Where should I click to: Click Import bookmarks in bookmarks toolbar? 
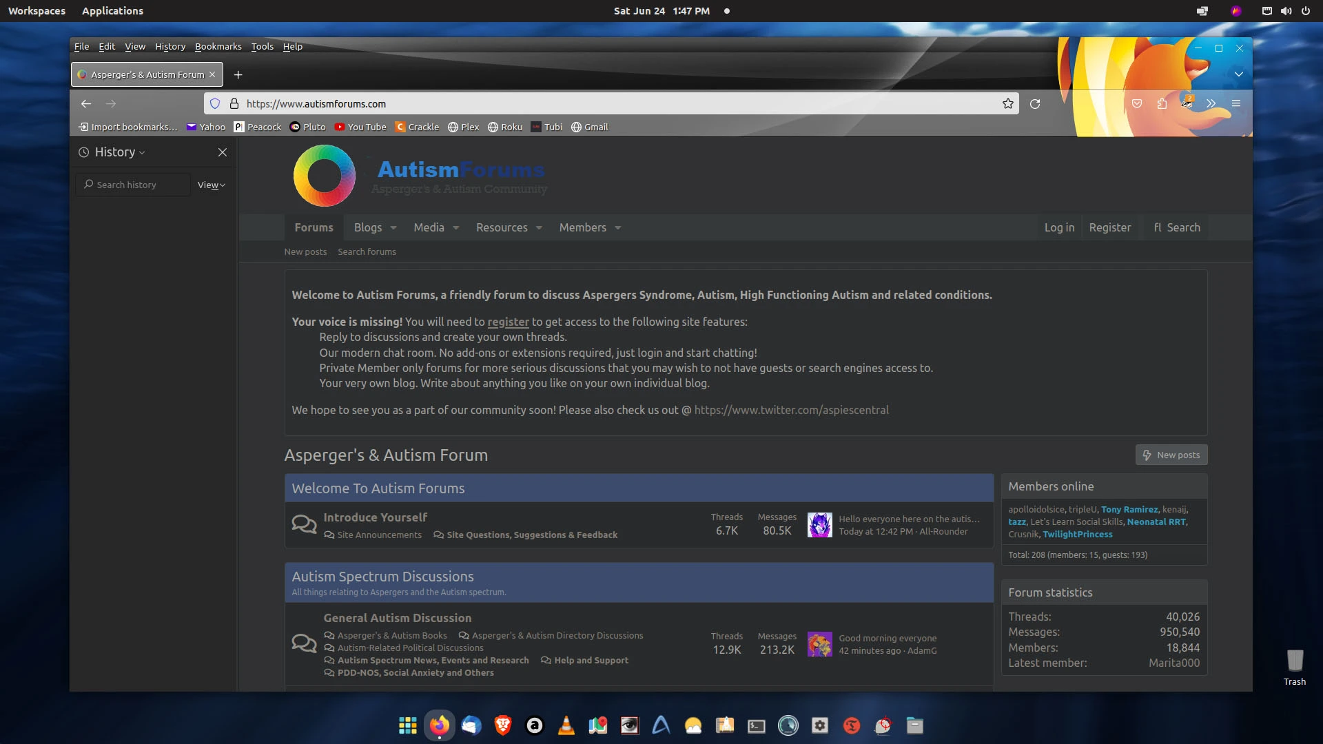[x=128, y=127]
